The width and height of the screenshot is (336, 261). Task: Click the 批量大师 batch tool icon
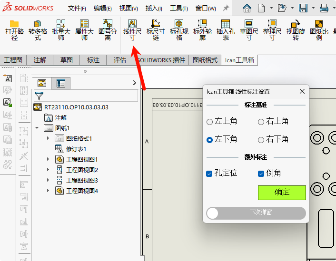tap(61, 30)
